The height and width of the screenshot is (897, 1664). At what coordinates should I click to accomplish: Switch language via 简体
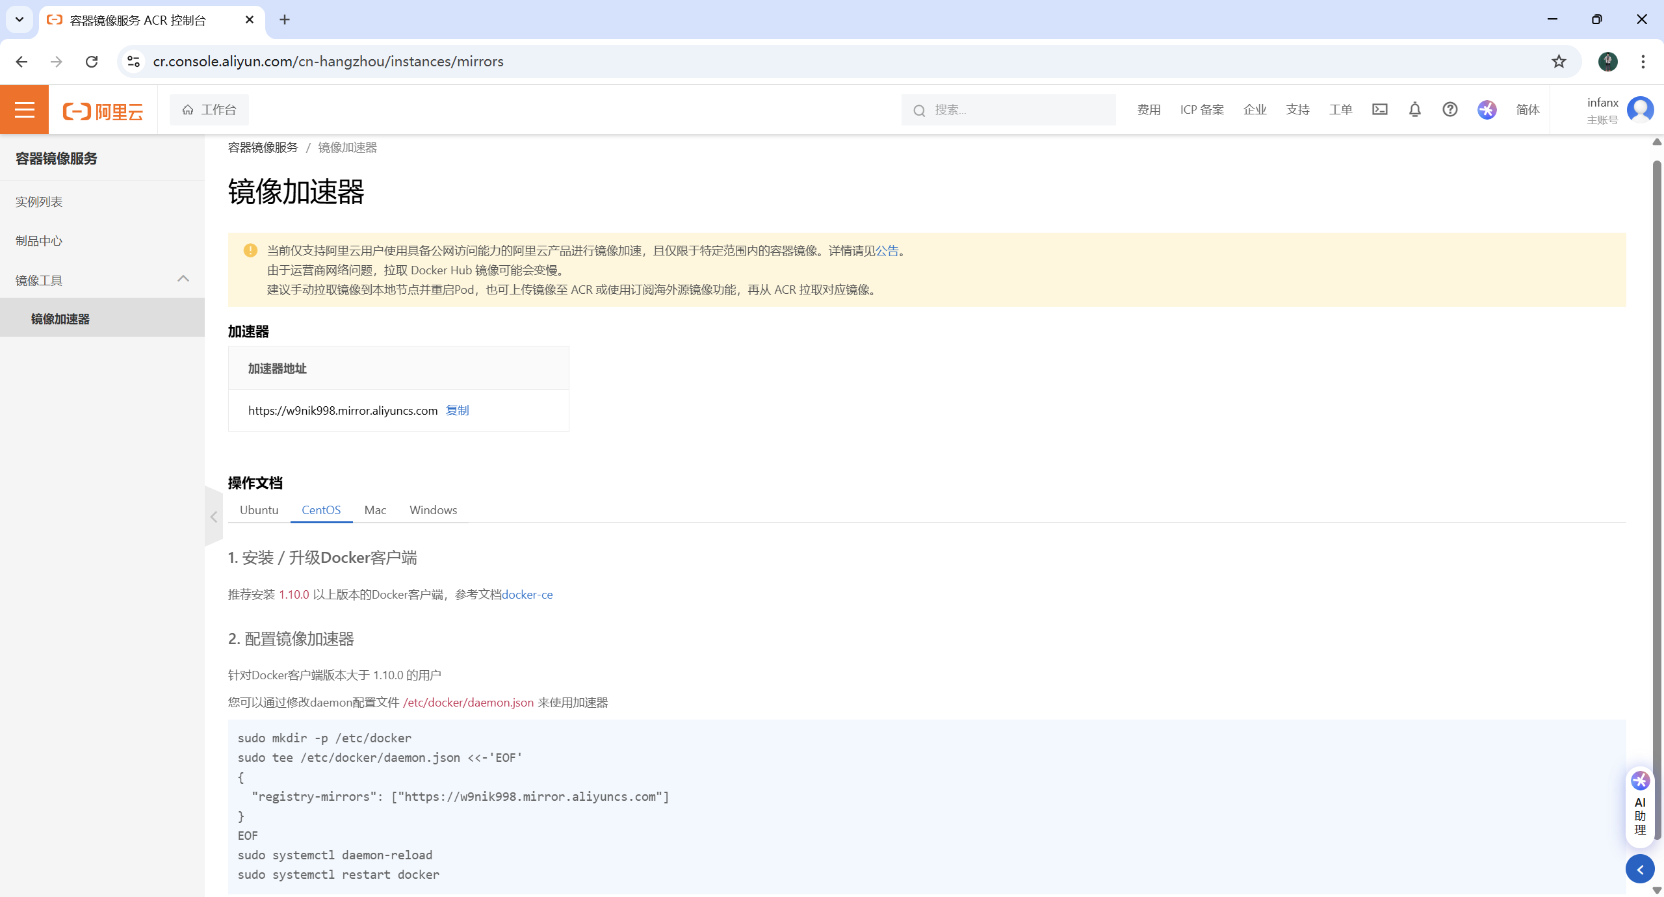(1527, 110)
